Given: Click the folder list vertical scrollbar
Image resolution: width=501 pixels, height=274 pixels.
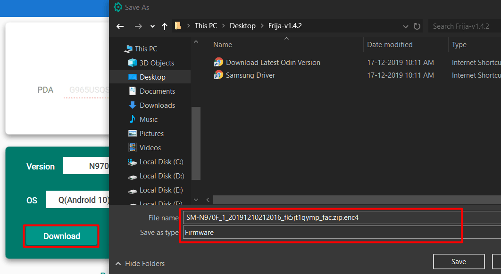Looking at the screenshot, I should click(196, 144).
